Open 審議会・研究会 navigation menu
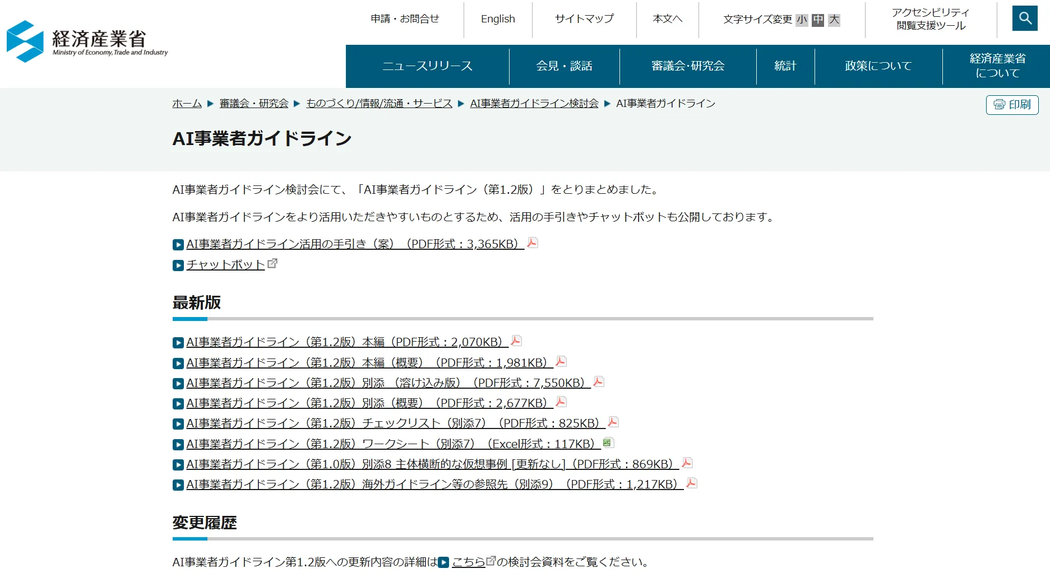Screen dimensions: 1050x573 click(688, 66)
